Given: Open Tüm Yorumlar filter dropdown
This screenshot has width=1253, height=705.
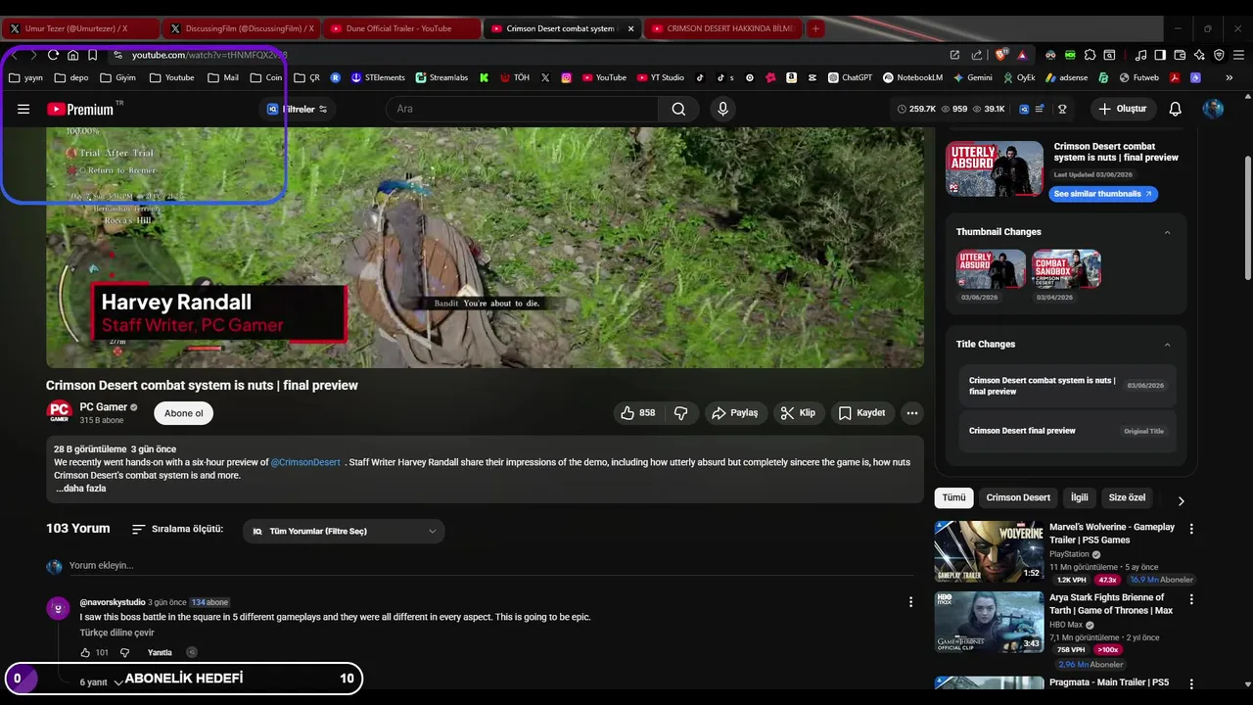Looking at the screenshot, I should 344,531.
